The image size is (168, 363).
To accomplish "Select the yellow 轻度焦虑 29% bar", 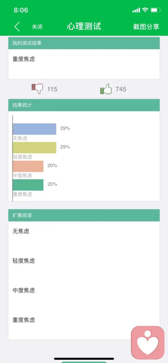I will click(x=35, y=148).
